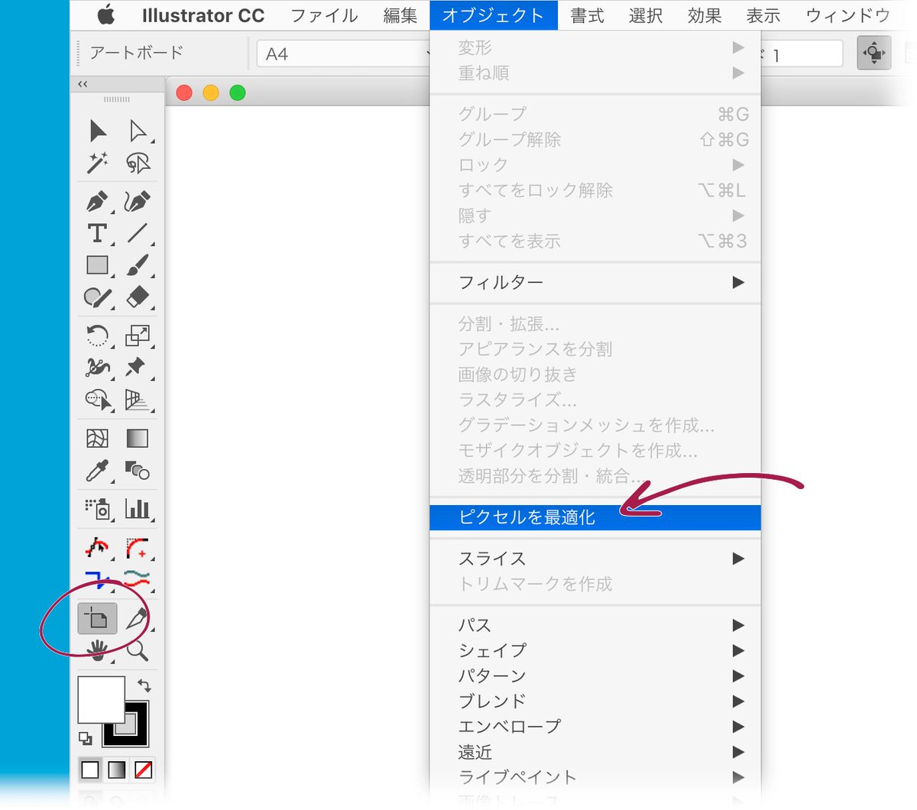Select the Perspective Grid tool
The width and height of the screenshot is (917, 810).
pos(138,399)
